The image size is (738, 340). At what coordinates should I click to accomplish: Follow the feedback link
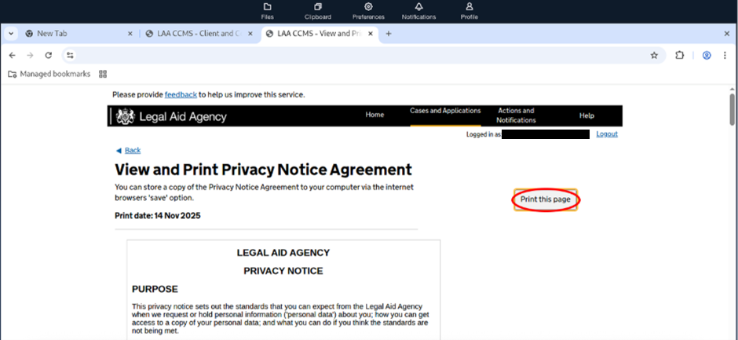pos(181,95)
